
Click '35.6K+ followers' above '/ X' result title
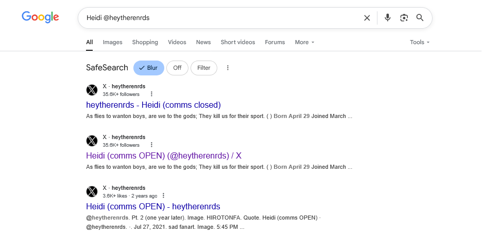121,145
